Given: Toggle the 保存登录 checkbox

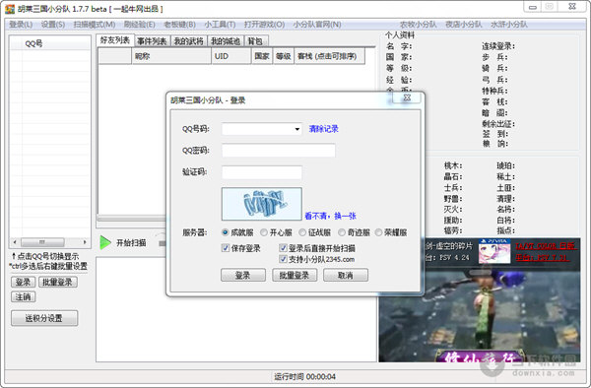Looking at the screenshot, I should (226, 248).
